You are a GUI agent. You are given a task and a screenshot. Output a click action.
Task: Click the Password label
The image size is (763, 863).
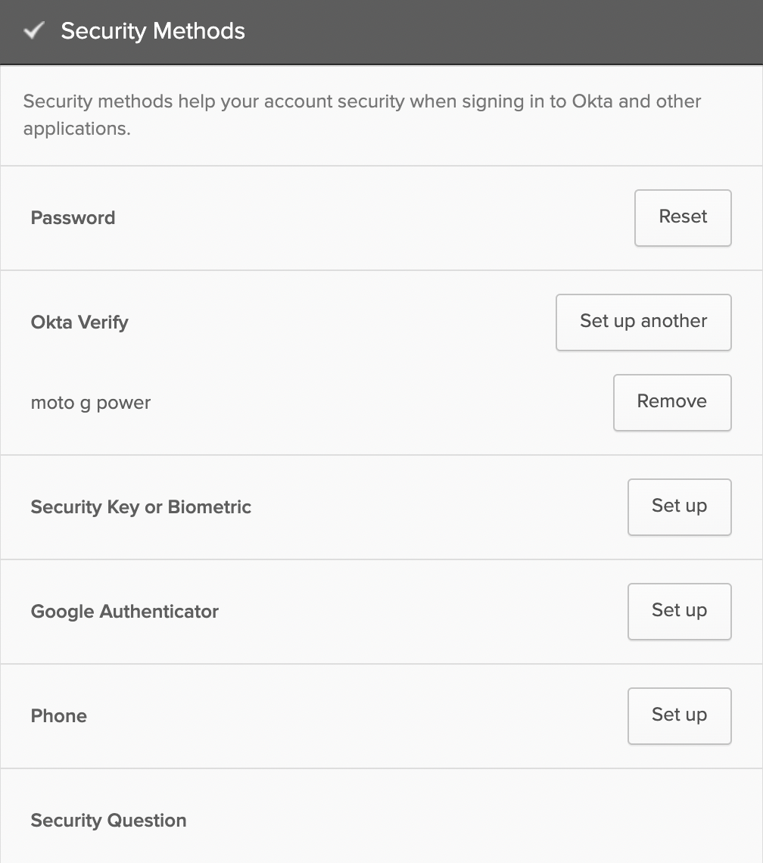click(73, 218)
